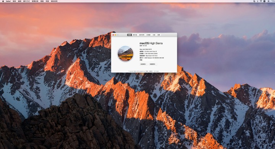Viewport: 275px width, 149px height.
Task: Switch to the 服務 (Service) tab
Action: pyautogui.click(x=159, y=35)
